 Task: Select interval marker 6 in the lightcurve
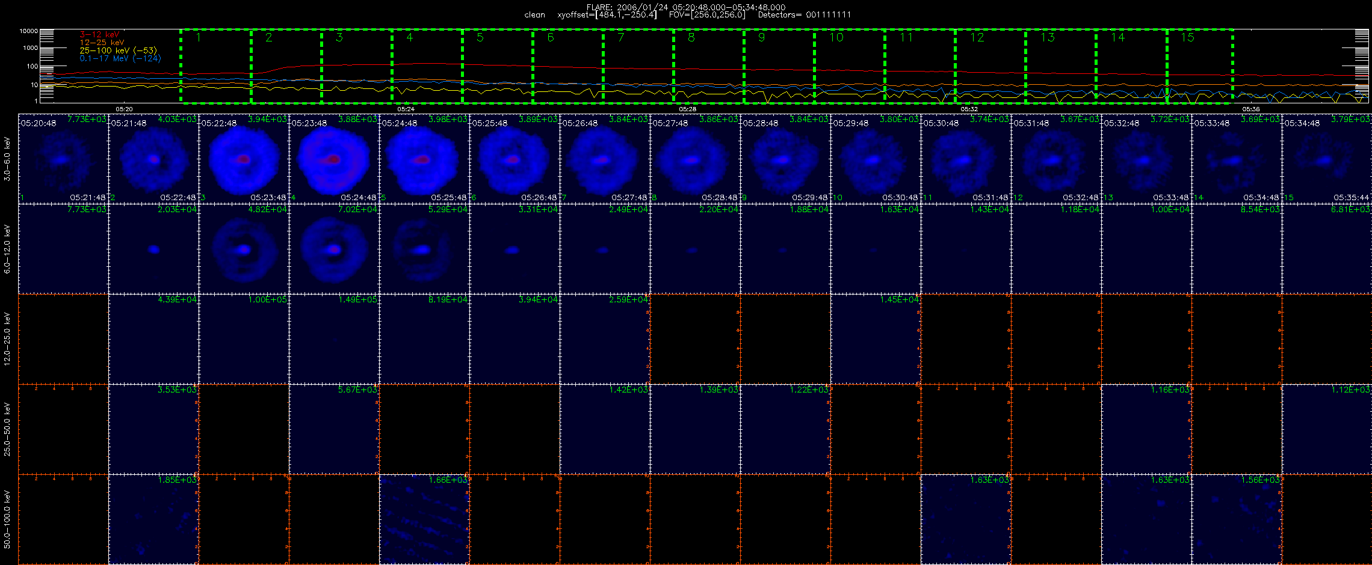pos(550,38)
